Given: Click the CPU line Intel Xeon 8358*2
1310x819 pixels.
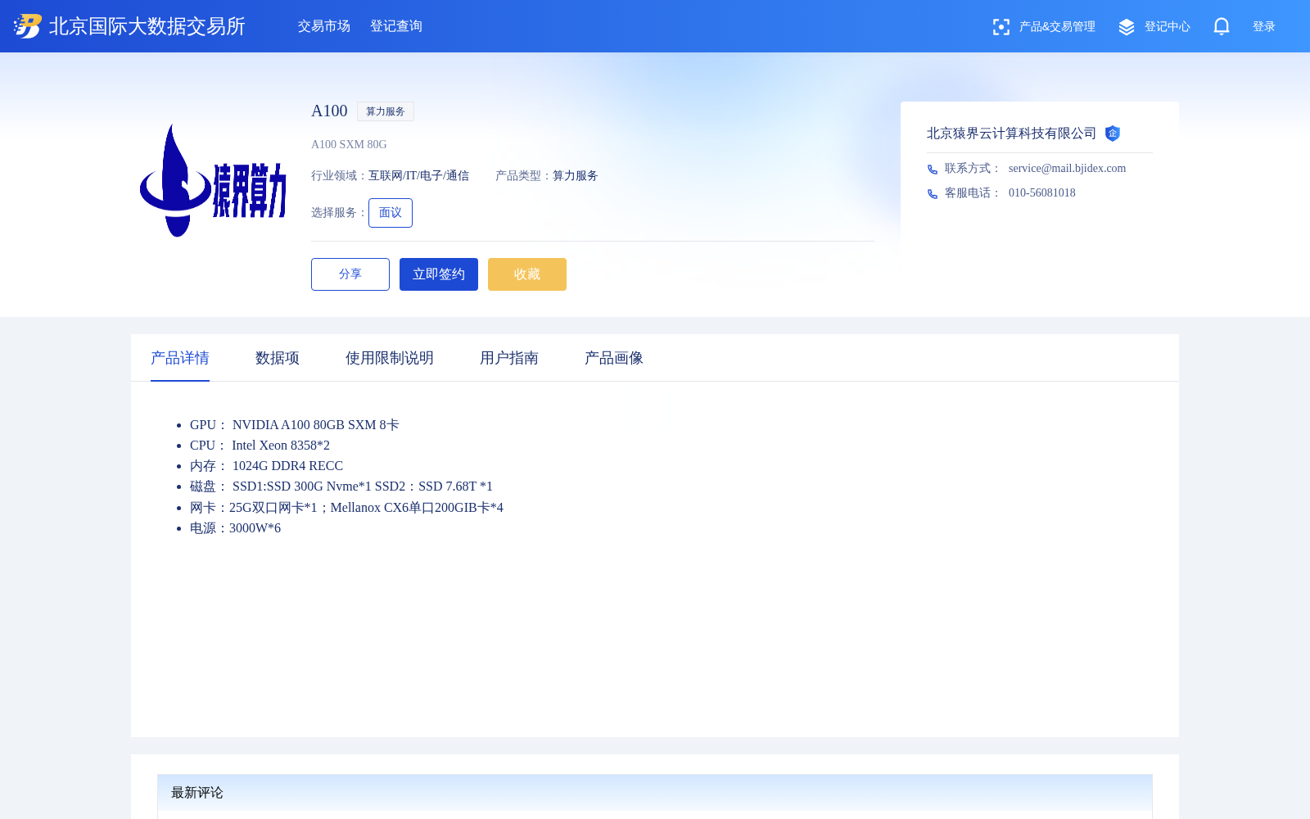Looking at the screenshot, I should (x=260, y=446).
